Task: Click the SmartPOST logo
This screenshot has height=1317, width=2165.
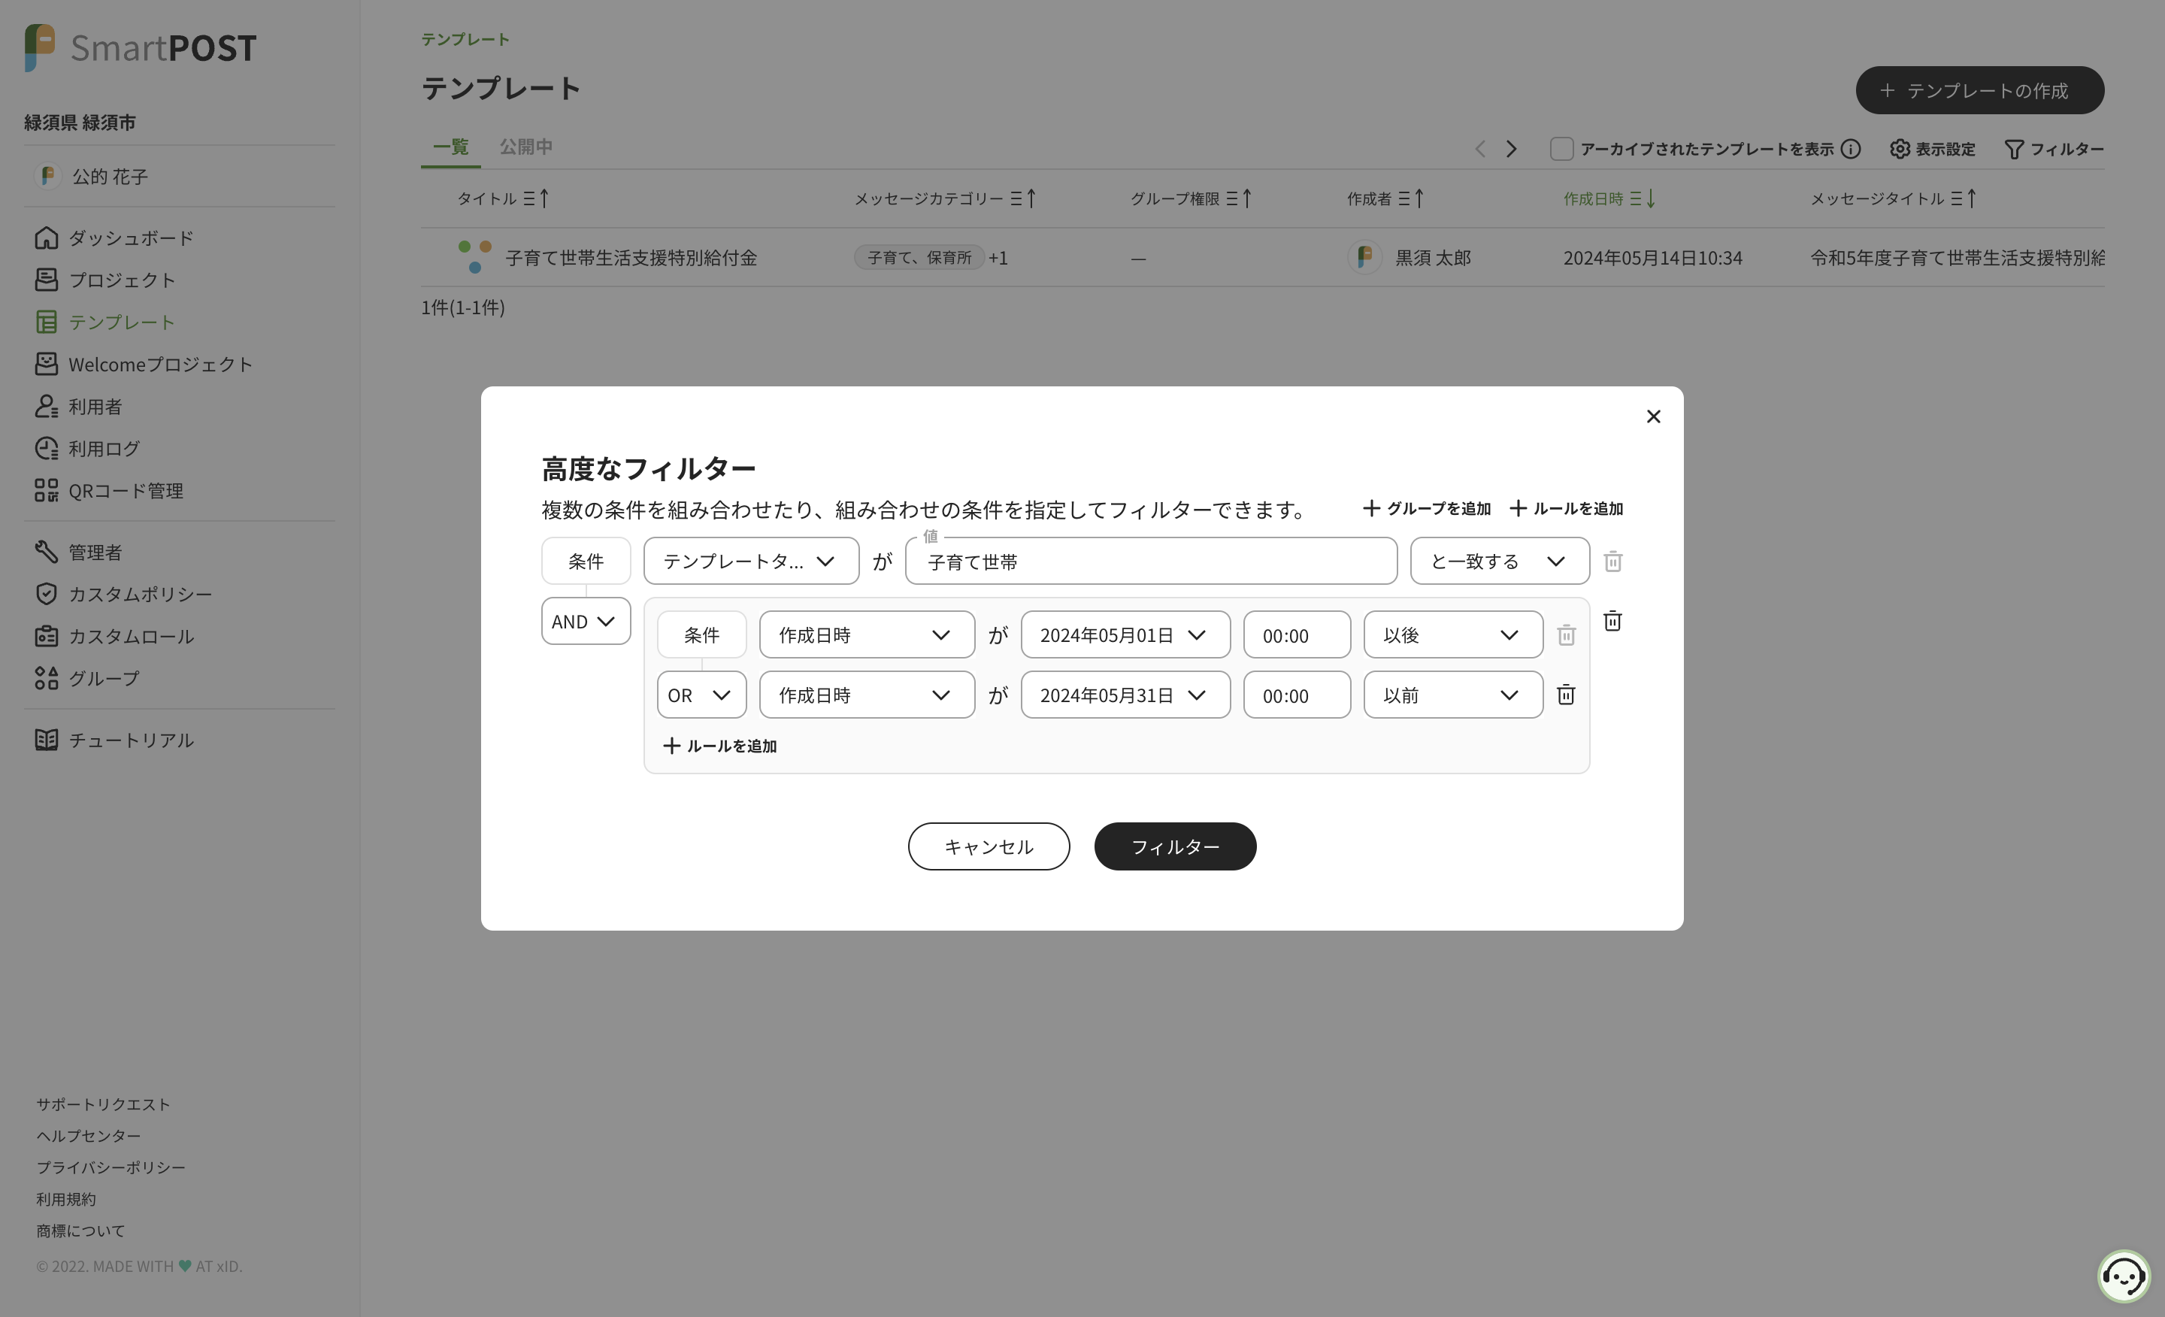Action: click(x=141, y=47)
